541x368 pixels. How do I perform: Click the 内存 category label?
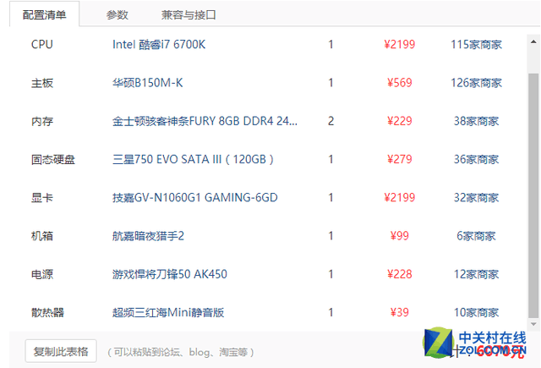point(42,121)
